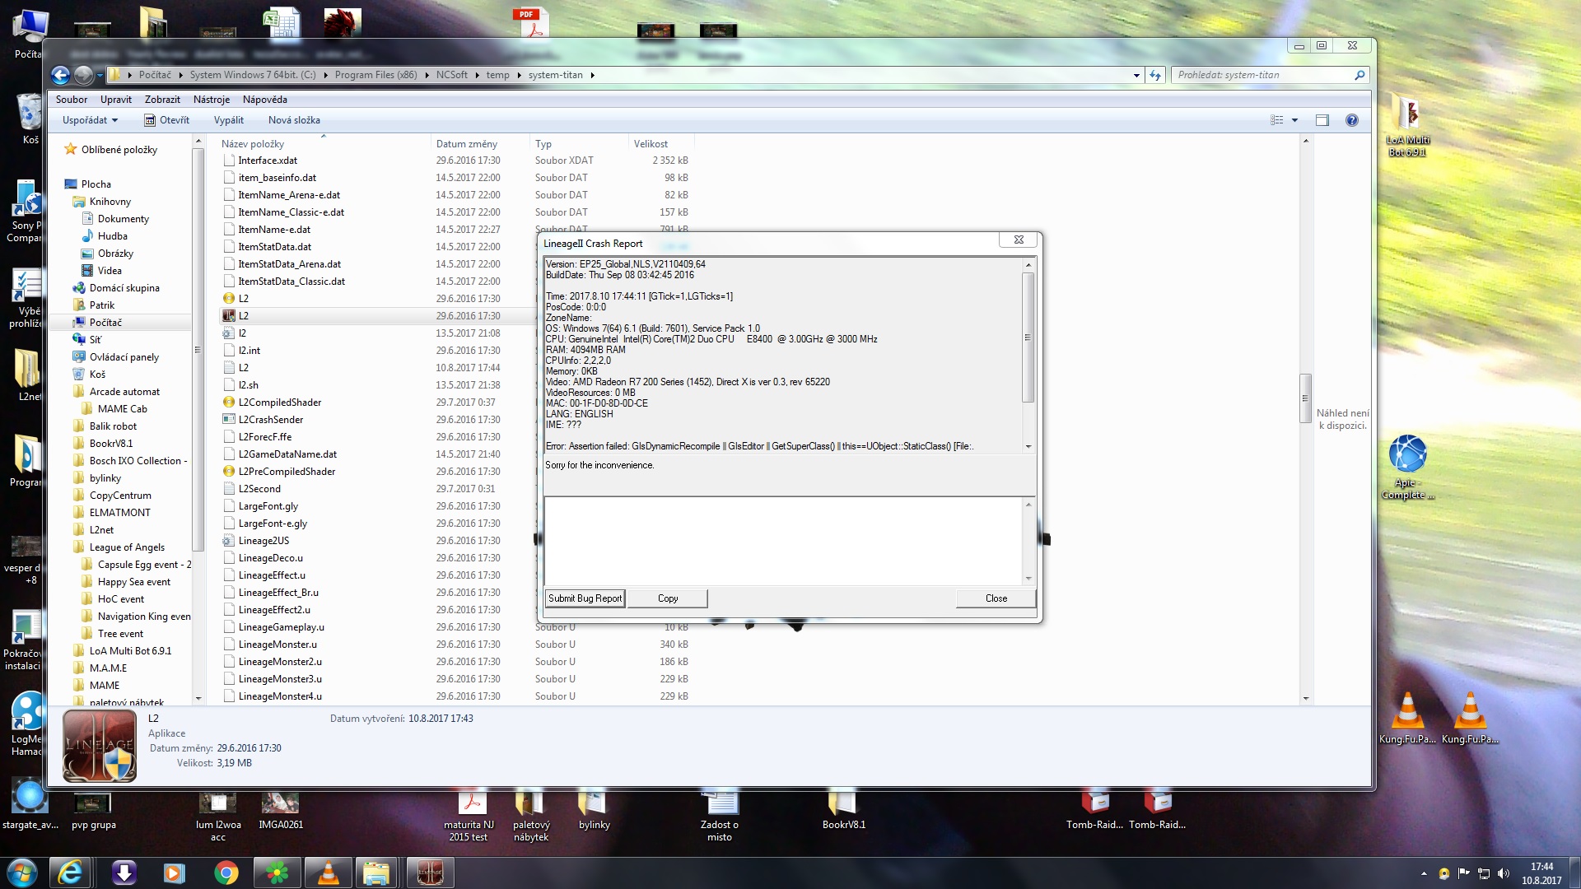Select the Lineage2US file icon
The image size is (1581, 889).
tap(229, 541)
